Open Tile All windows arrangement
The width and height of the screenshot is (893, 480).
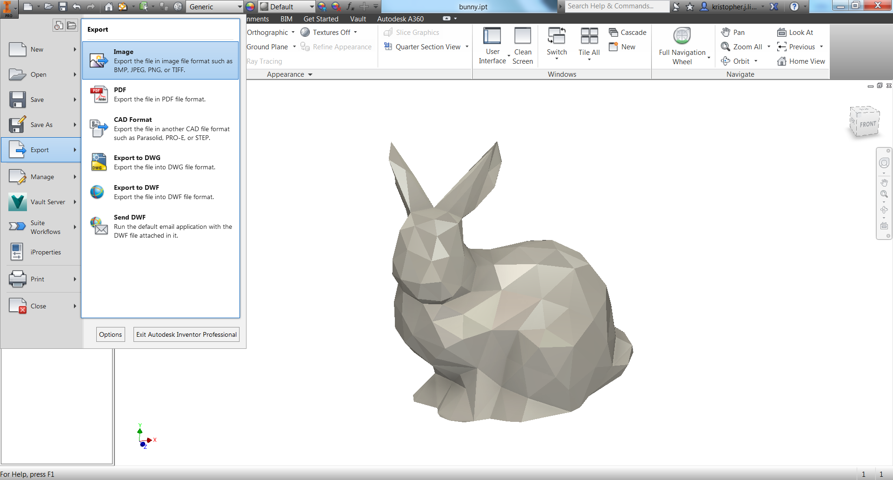[588, 42]
